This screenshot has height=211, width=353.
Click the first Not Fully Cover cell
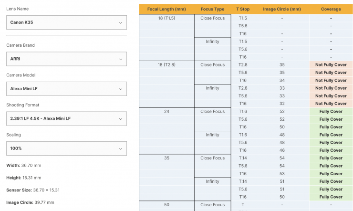click(x=331, y=65)
